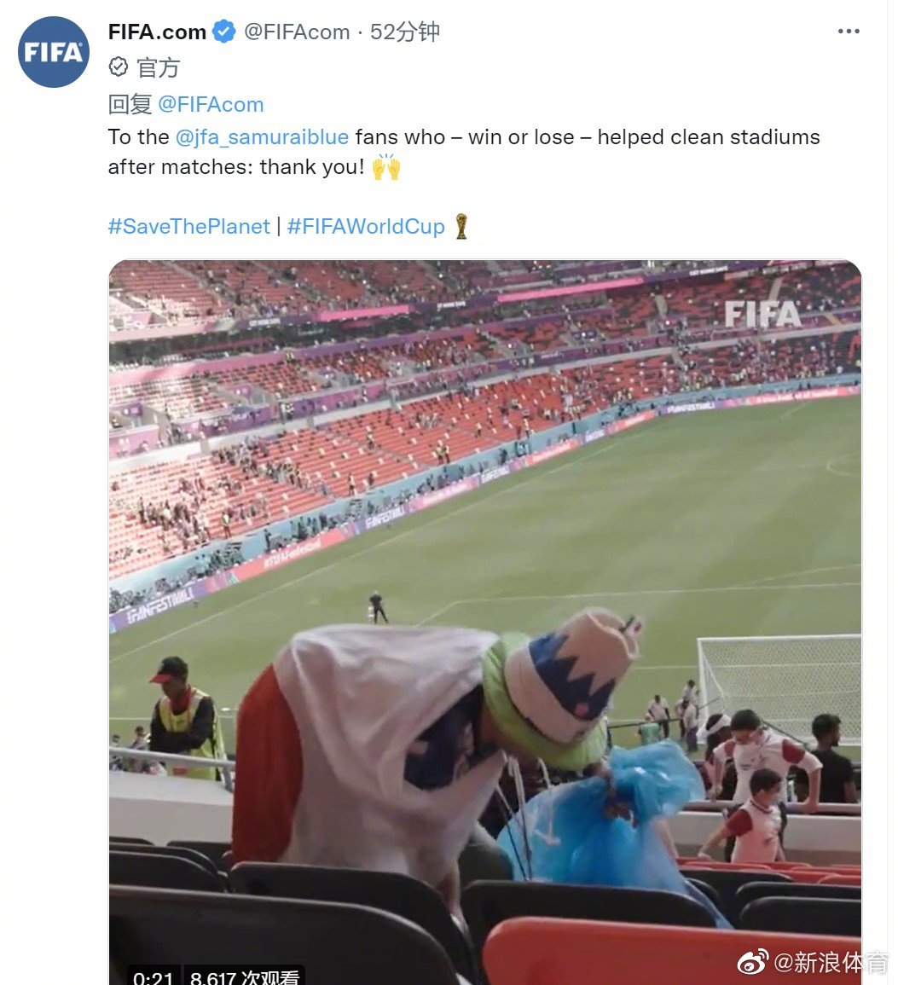
Task: Open the @FIFAcom reply mention link
Action: coord(211,104)
